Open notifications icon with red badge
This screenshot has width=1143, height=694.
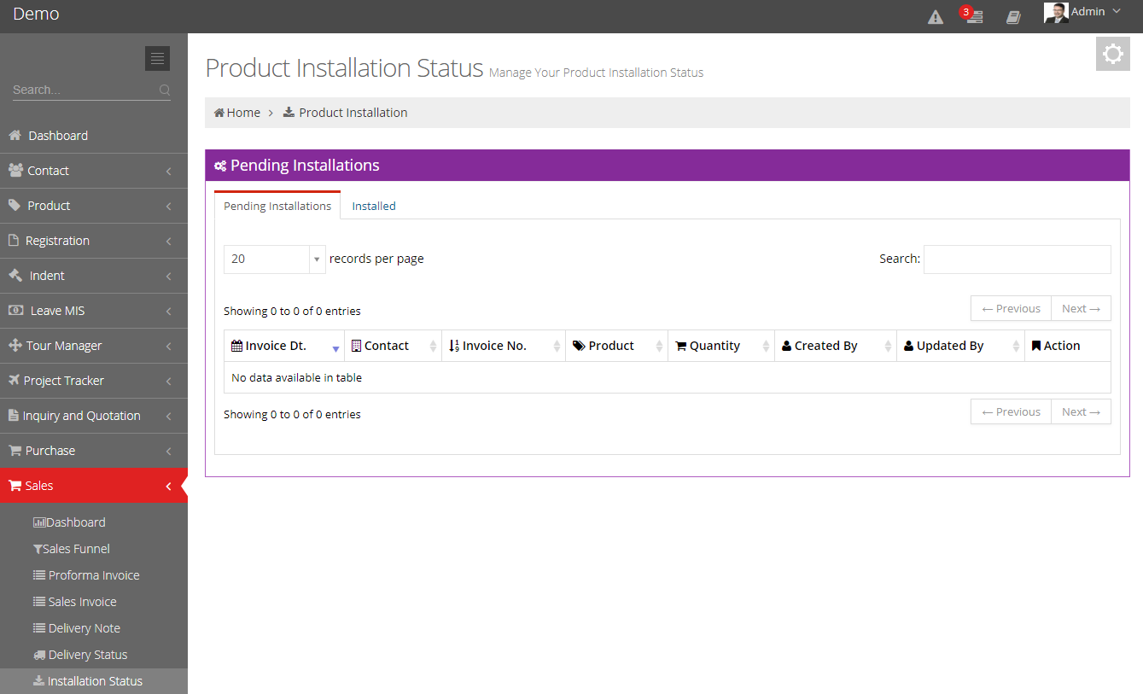pos(974,17)
